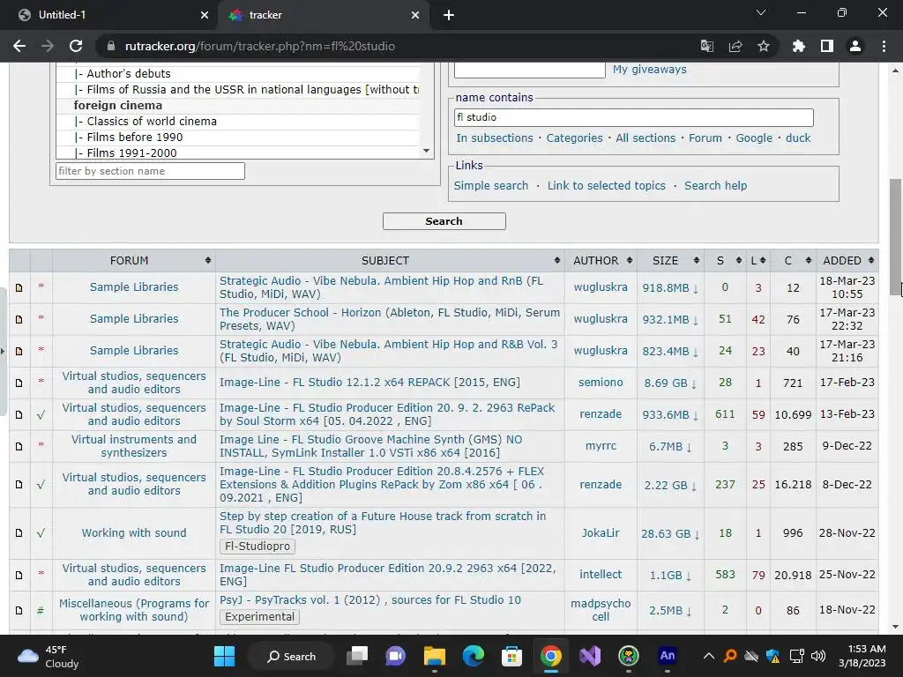903x677 pixels.
Task: Click the address bar URL
Action: 260,46
